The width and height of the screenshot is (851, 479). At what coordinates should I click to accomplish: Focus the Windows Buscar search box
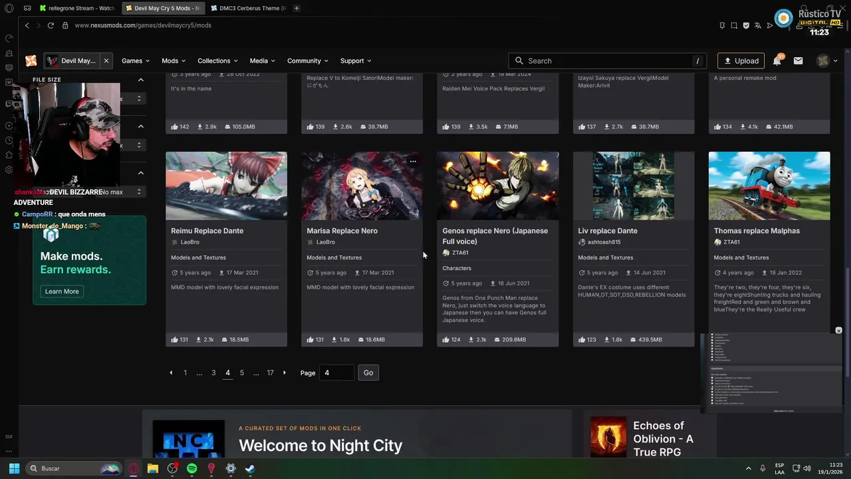[x=73, y=468]
